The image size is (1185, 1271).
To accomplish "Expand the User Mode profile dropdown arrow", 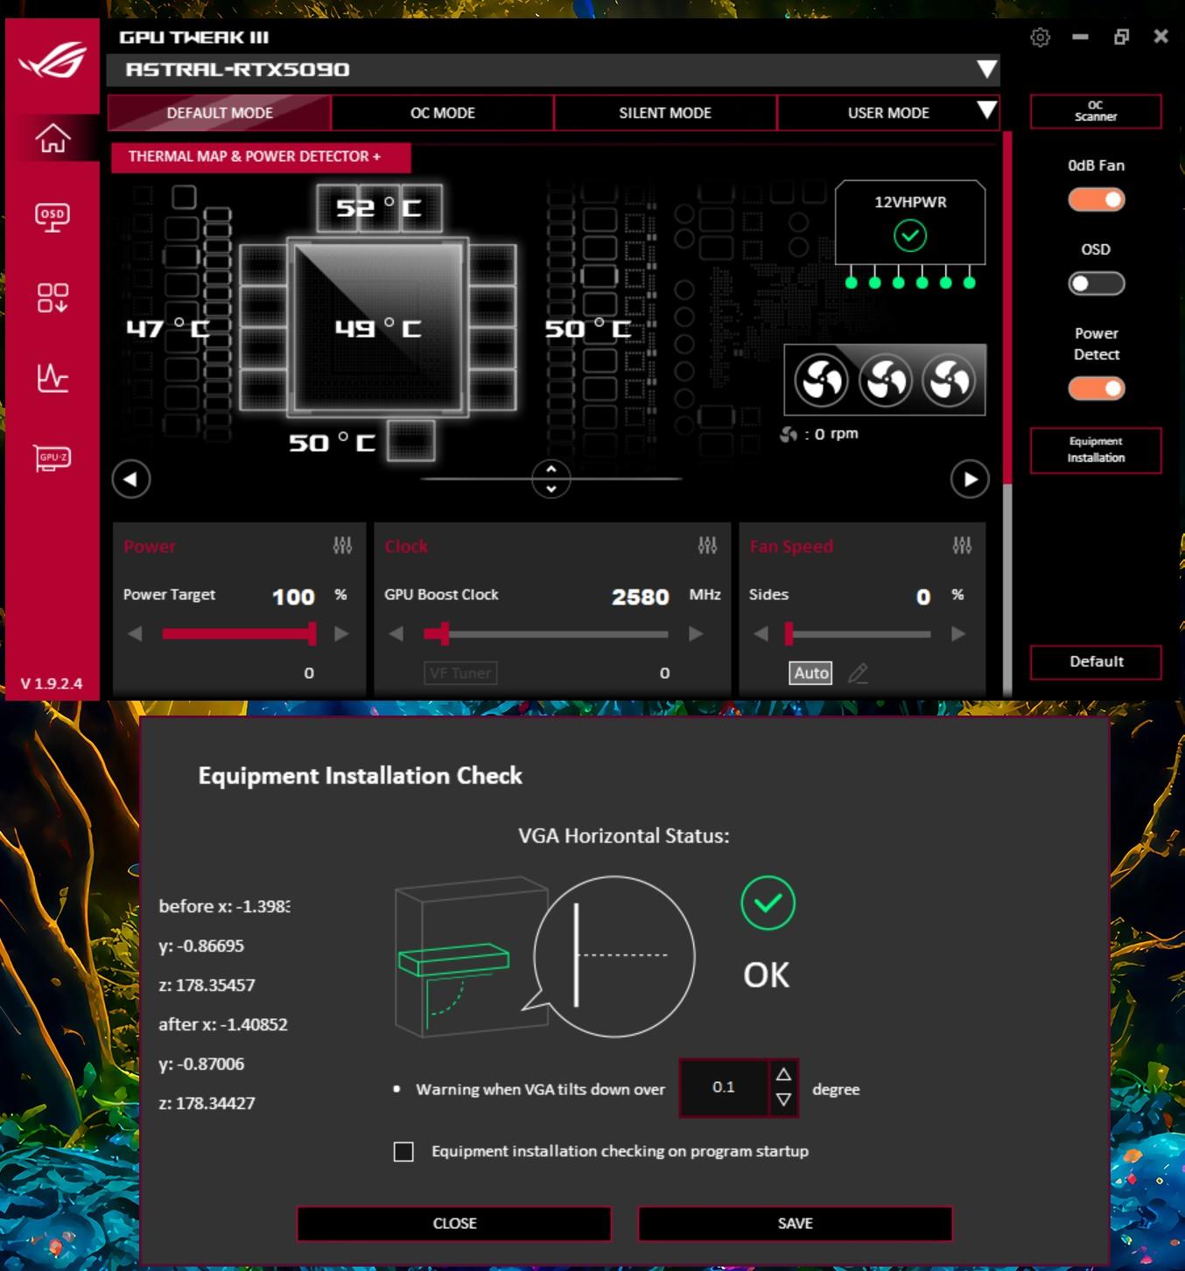I will (x=986, y=110).
